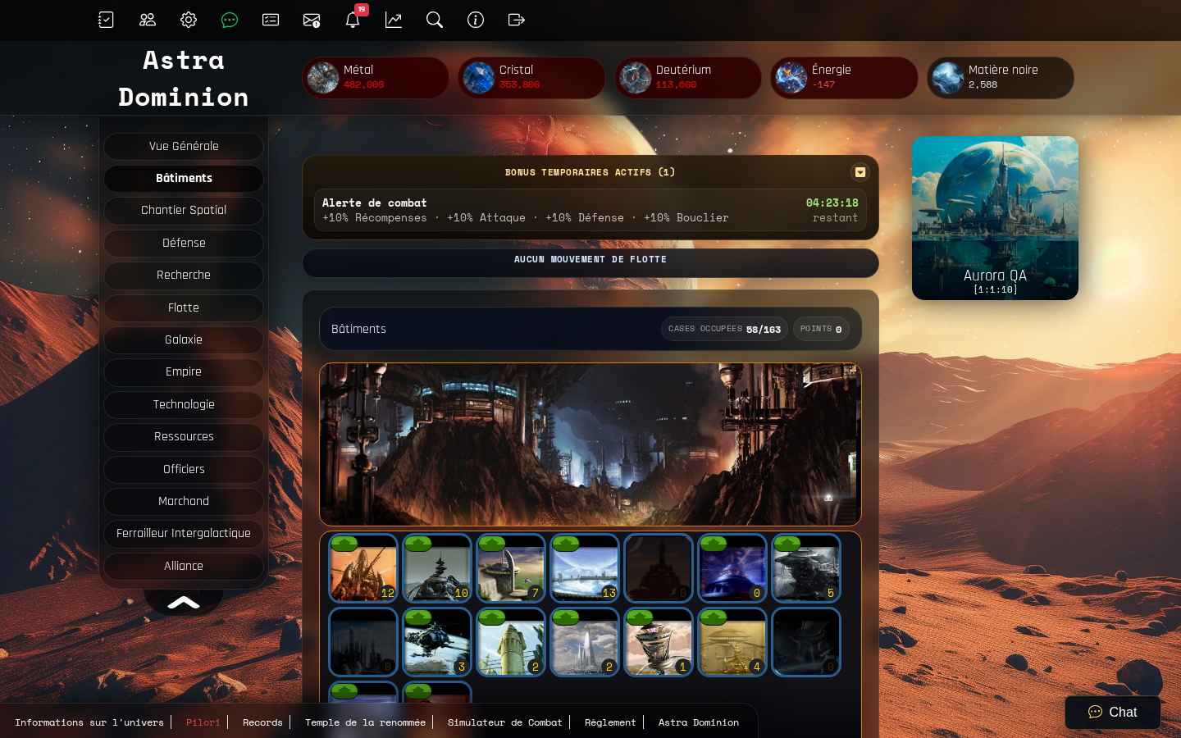
Task: Open the Alliance menu
Action: pyautogui.click(x=184, y=567)
